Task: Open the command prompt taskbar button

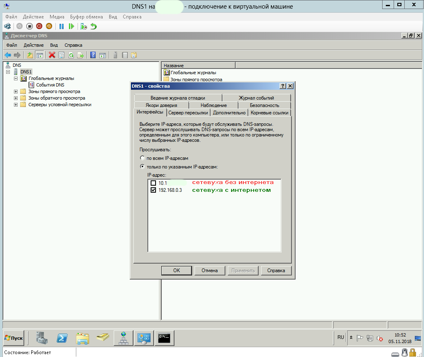Action: 164,338
